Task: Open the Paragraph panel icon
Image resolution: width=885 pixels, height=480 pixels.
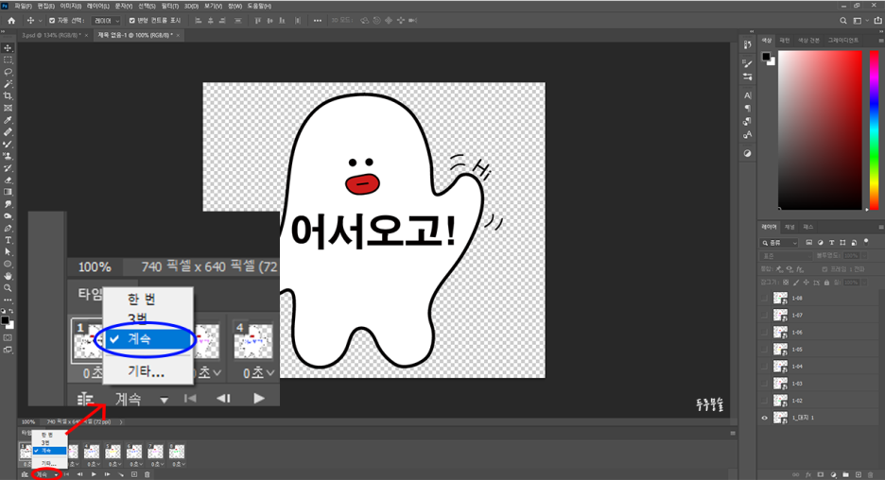Action: click(747, 109)
